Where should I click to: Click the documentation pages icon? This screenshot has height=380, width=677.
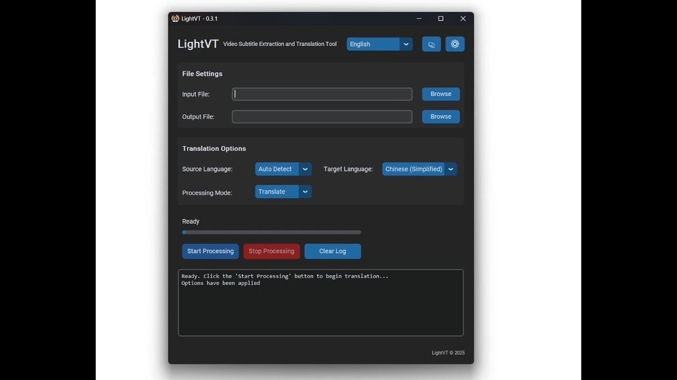pos(431,44)
